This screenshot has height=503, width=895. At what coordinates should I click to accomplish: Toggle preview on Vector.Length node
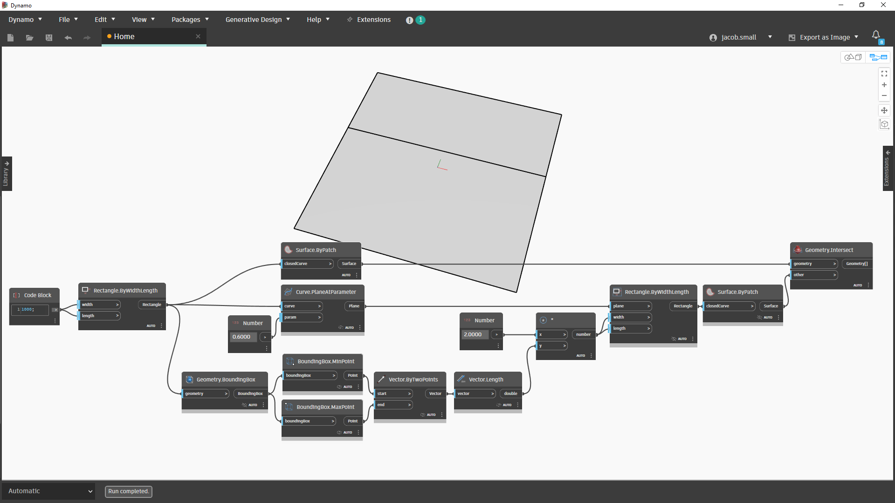tap(499, 405)
